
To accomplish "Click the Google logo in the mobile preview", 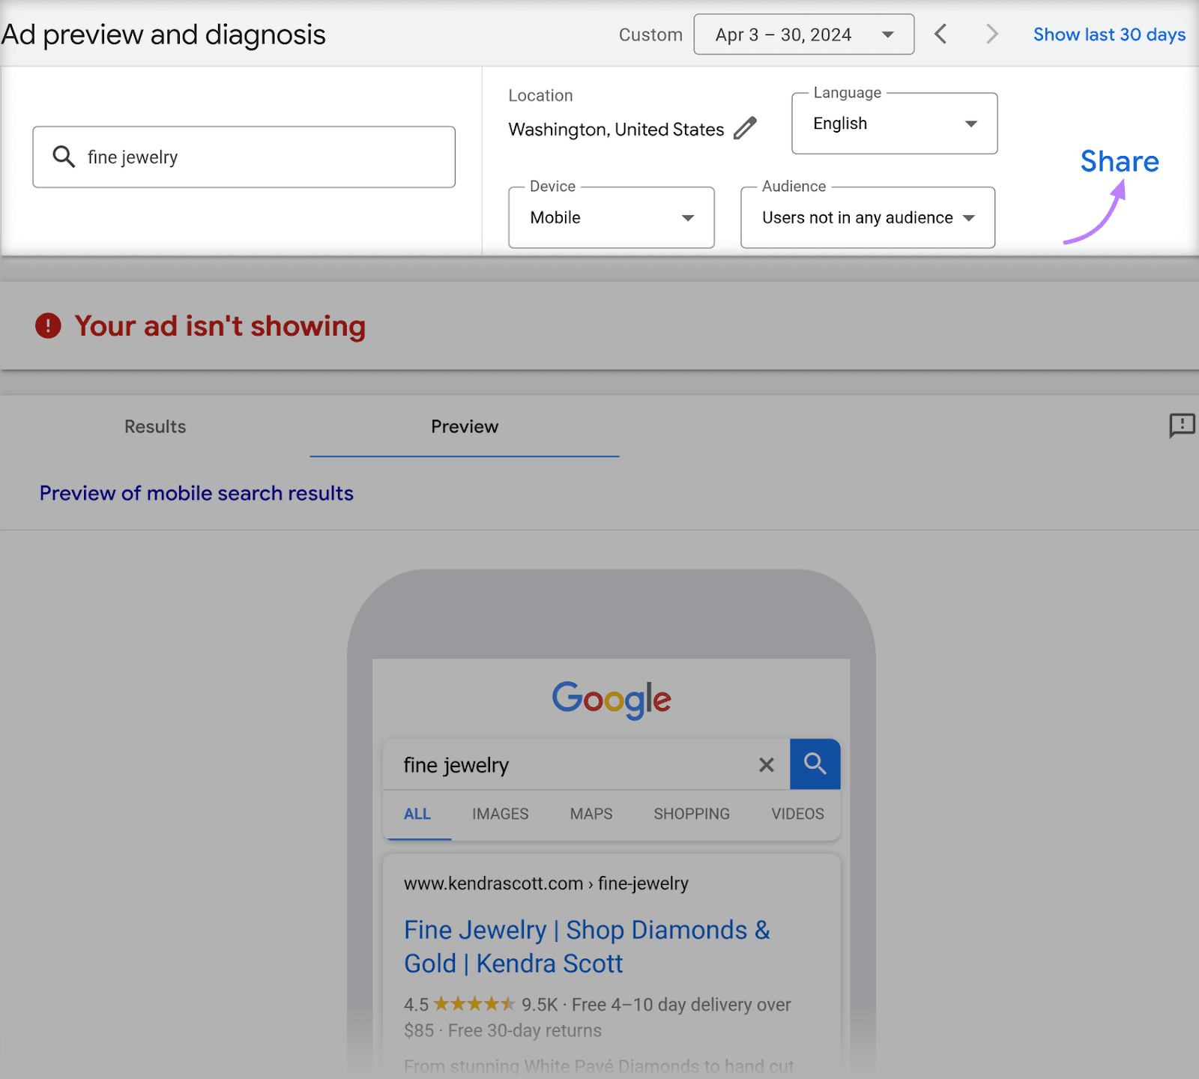I will click(611, 698).
